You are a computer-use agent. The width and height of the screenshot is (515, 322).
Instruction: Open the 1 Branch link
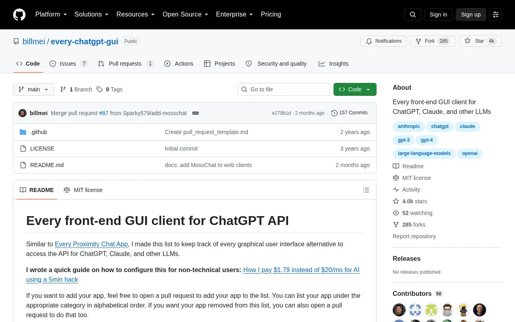pyautogui.click(x=76, y=89)
